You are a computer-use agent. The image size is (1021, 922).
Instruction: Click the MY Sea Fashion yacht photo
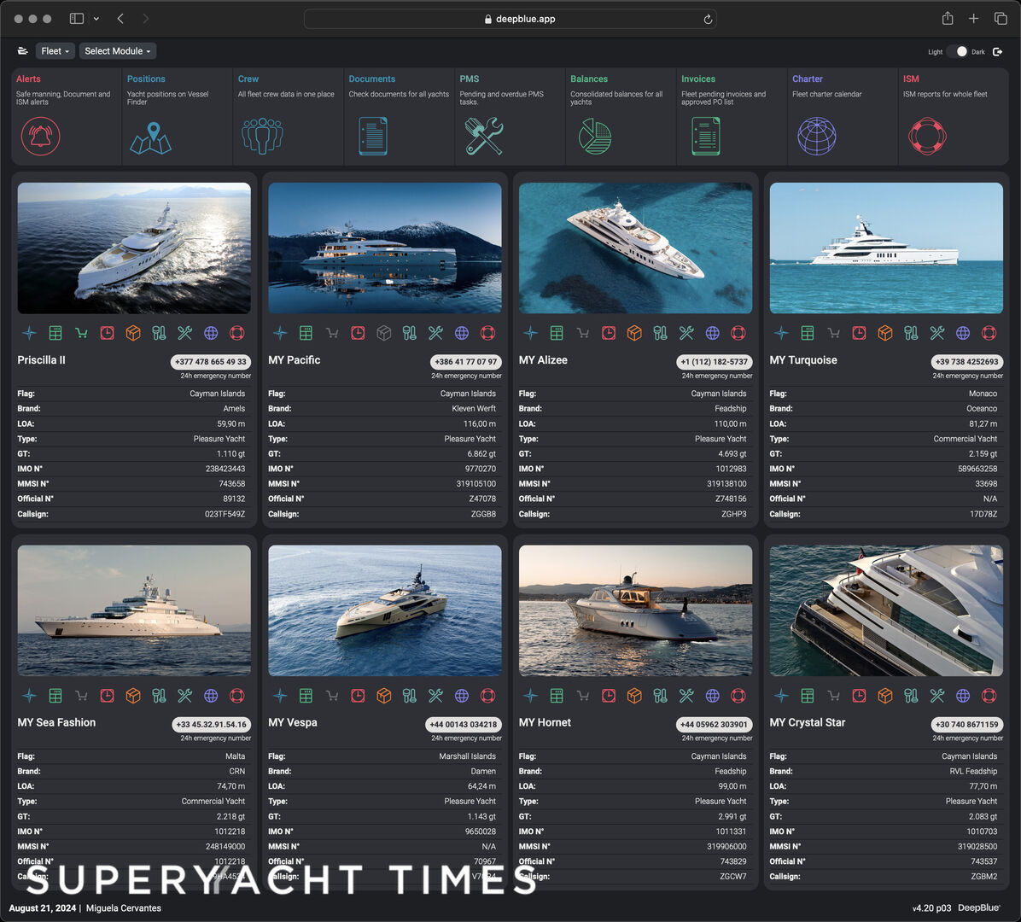[133, 610]
